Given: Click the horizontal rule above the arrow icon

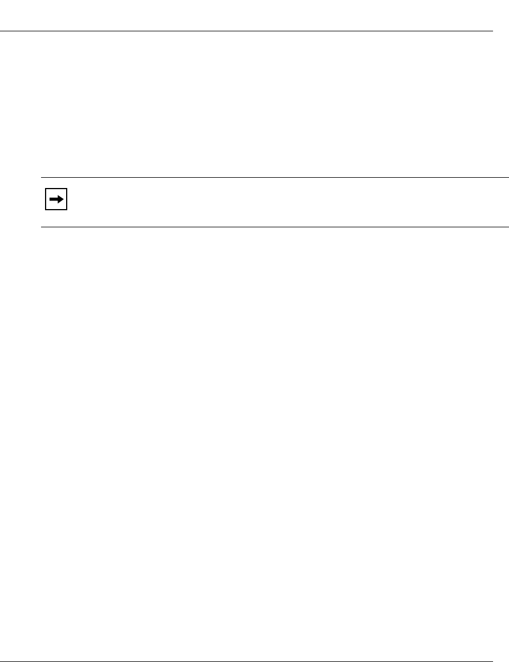Looking at the screenshot, I should 275,177.
